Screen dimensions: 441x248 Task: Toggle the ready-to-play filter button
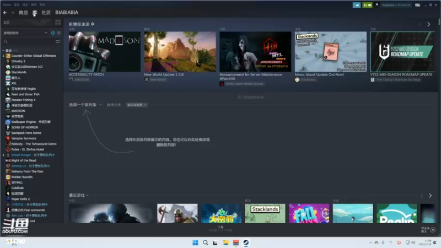pos(59,33)
